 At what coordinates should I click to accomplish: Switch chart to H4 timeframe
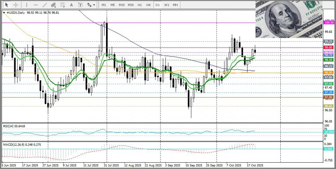pos(149,5)
